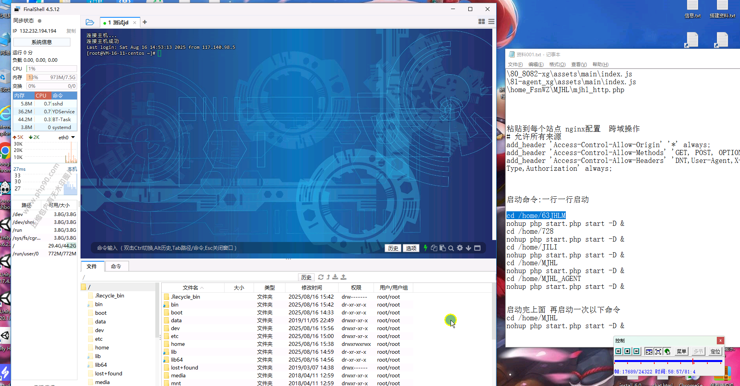Refresh the remote file list

click(321, 277)
